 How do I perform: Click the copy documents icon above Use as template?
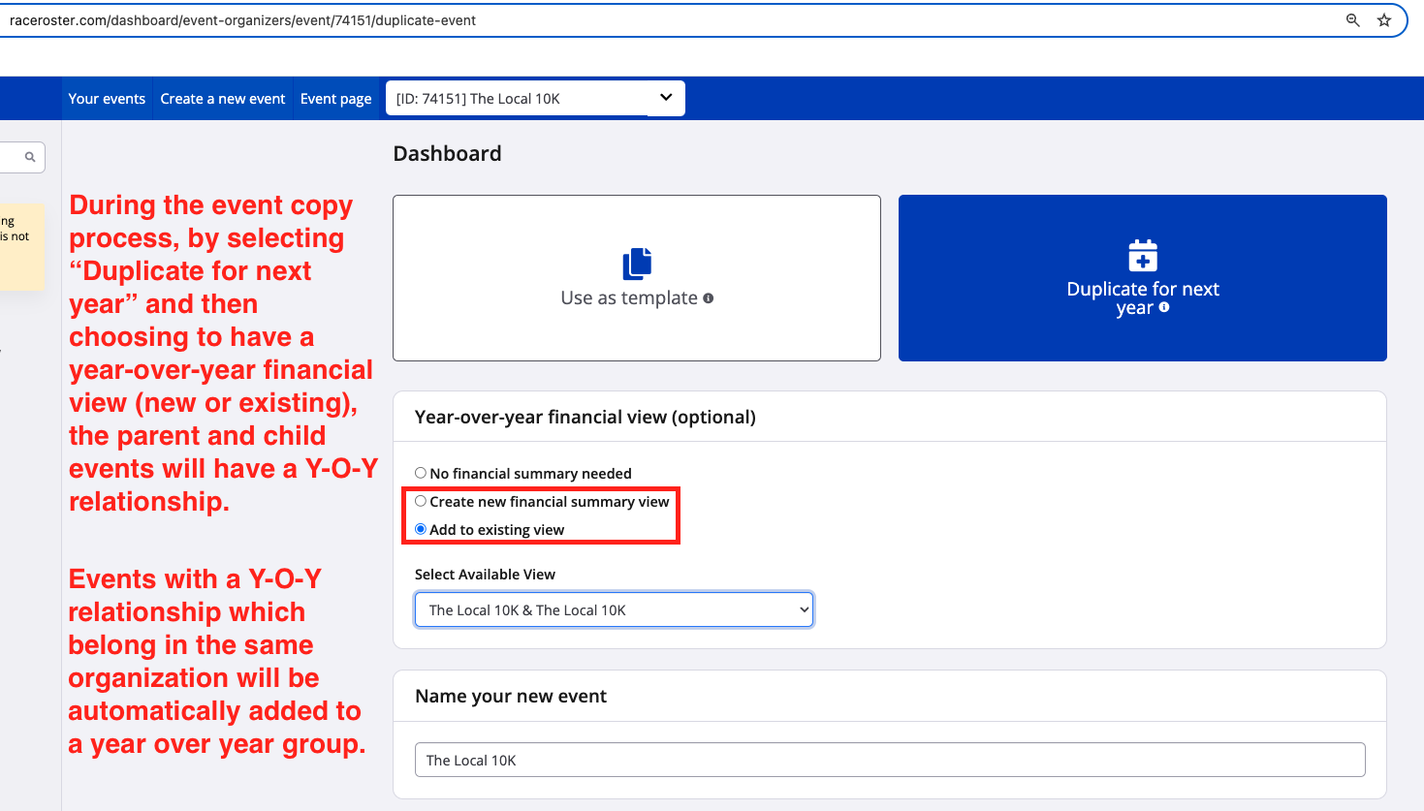click(637, 264)
